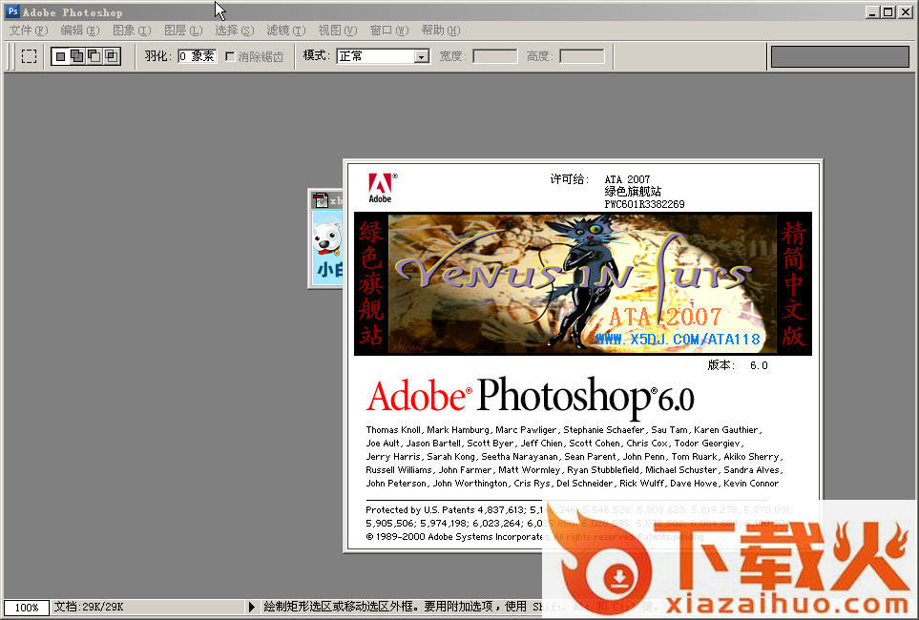Screen dimensions: 919x620
Task: Click the ATA 2007 licensee text
Action: (x=627, y=179)
